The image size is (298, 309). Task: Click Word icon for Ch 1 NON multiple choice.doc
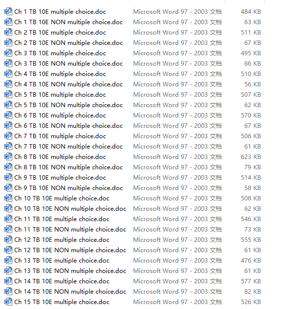[x=8, y=22]
